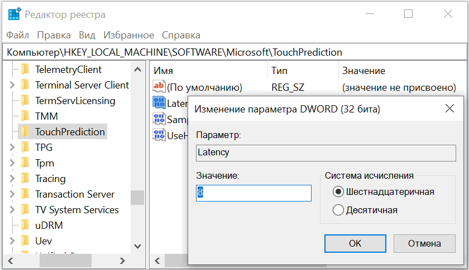Open the Вид menu
The width and height of the screenshot is (469, 270).
[x=87, y=35]
